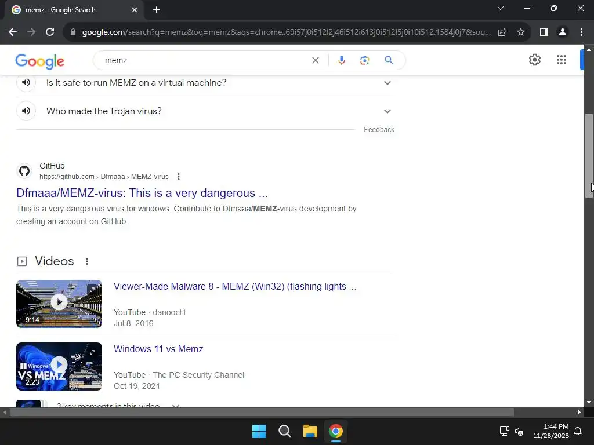Select the memz - Google Search tab
Screen dimensions: 594x445
(74, 10)
